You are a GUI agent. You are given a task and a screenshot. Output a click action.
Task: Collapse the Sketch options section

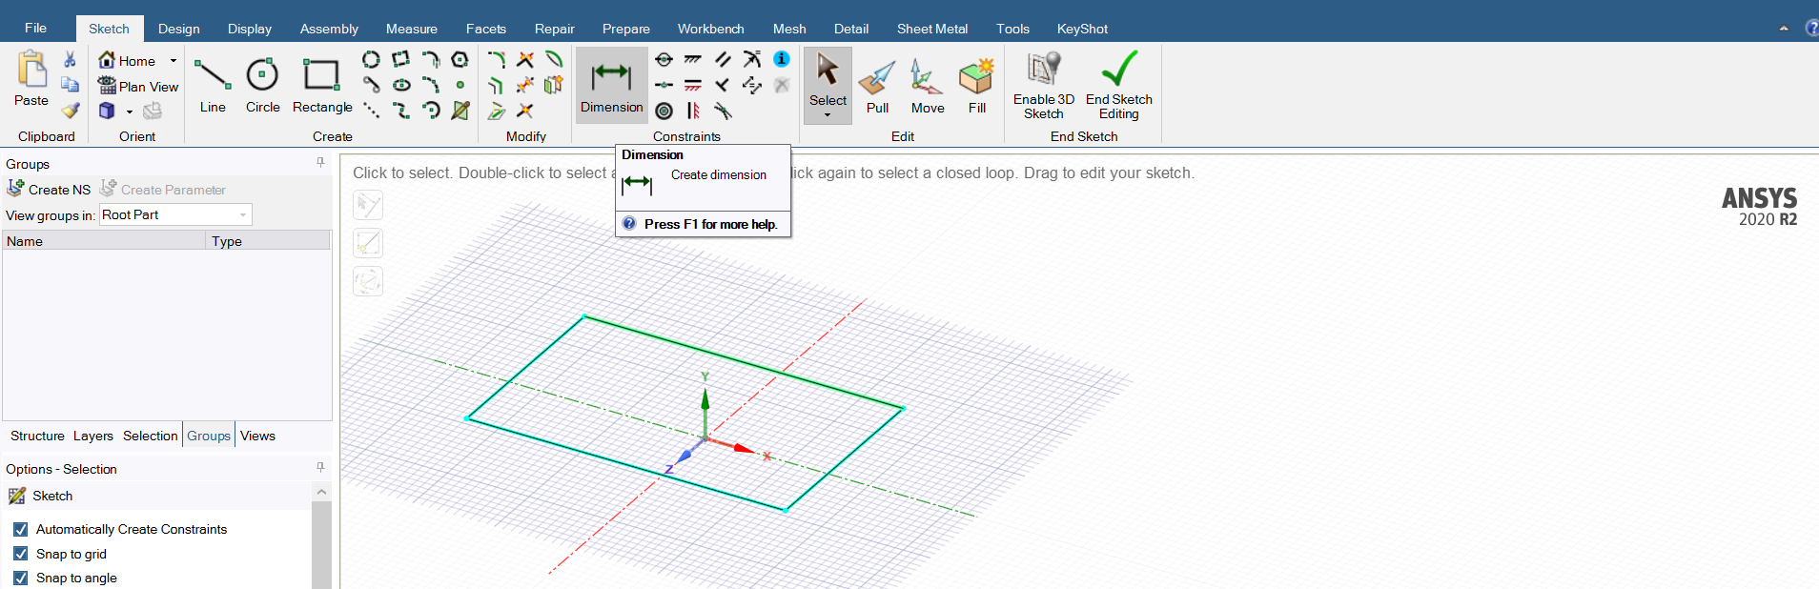(x=321, y=492)
